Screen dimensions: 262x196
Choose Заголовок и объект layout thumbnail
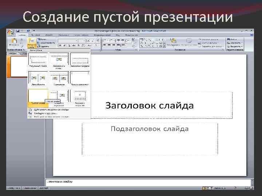pos(59,61)
